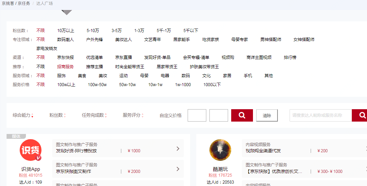Pick 电器 service domain

pyautogui.click(x=165, y=76)
